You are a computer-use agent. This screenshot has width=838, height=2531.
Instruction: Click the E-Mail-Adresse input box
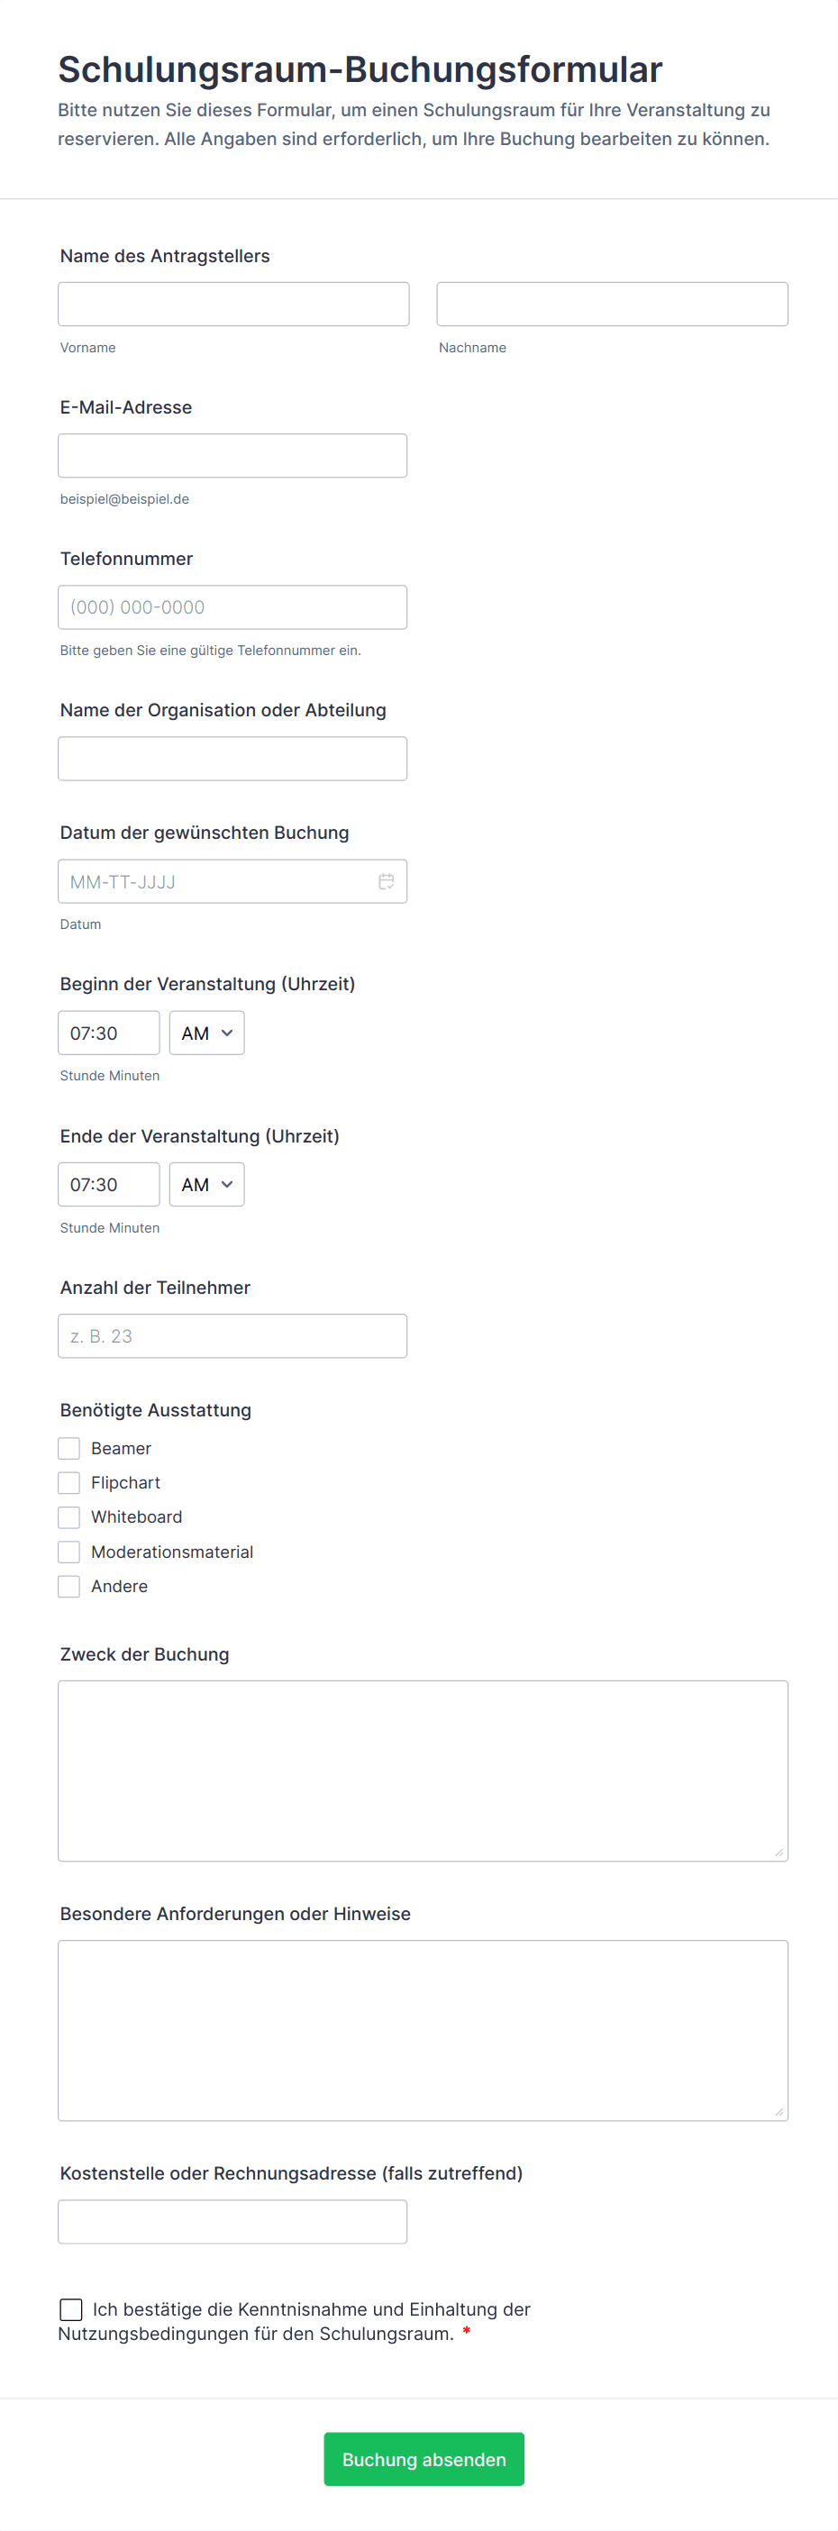(232, 456)
